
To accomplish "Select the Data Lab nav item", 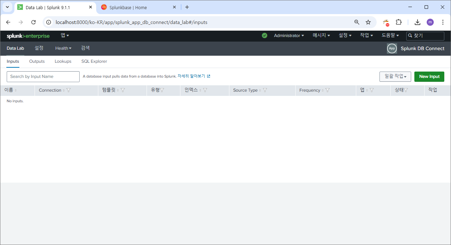I will click(x=16, y=48).
